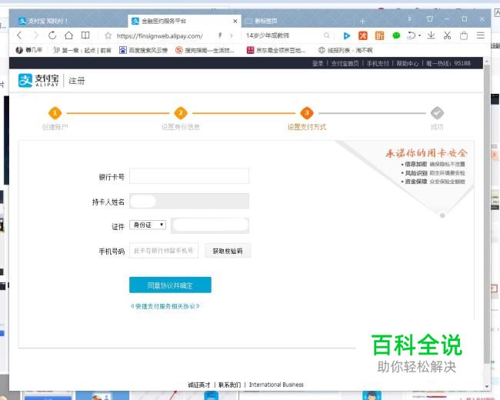Click the 成功 checkmark step marker

coord(437,113)
